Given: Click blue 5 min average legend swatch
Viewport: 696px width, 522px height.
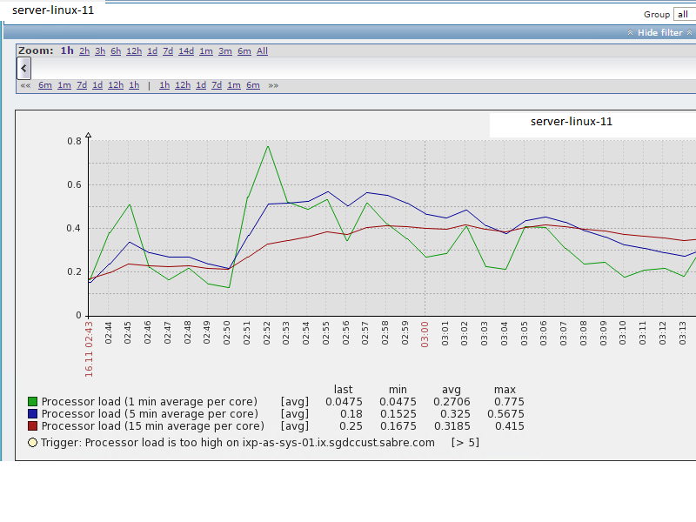Looking at the screenshot, I should click(33, 414).
